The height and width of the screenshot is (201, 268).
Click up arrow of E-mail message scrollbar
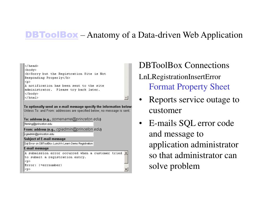(126, 153)
